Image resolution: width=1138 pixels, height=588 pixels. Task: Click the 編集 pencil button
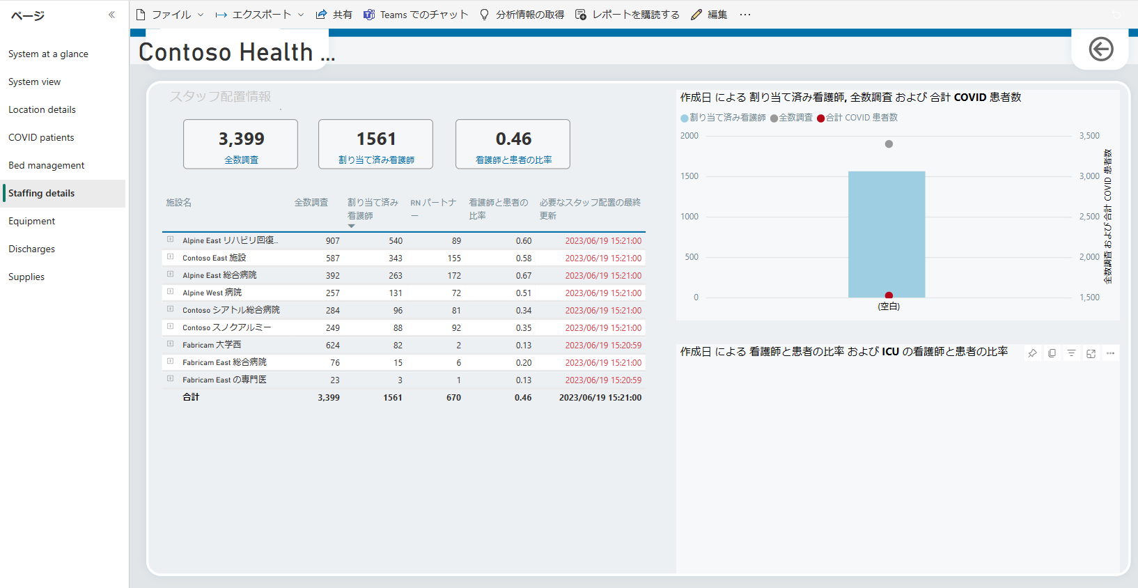(x=709, y=15)
